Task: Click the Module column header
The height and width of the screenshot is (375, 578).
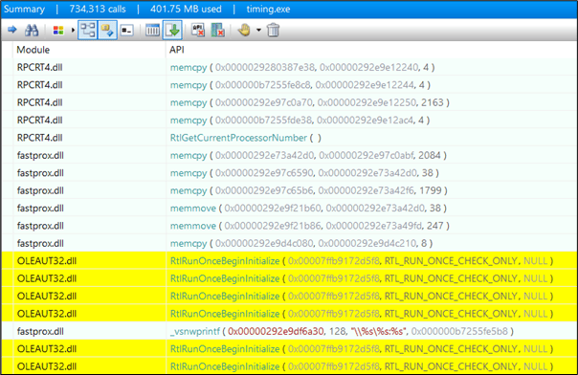Action: [x=33, y=50]
